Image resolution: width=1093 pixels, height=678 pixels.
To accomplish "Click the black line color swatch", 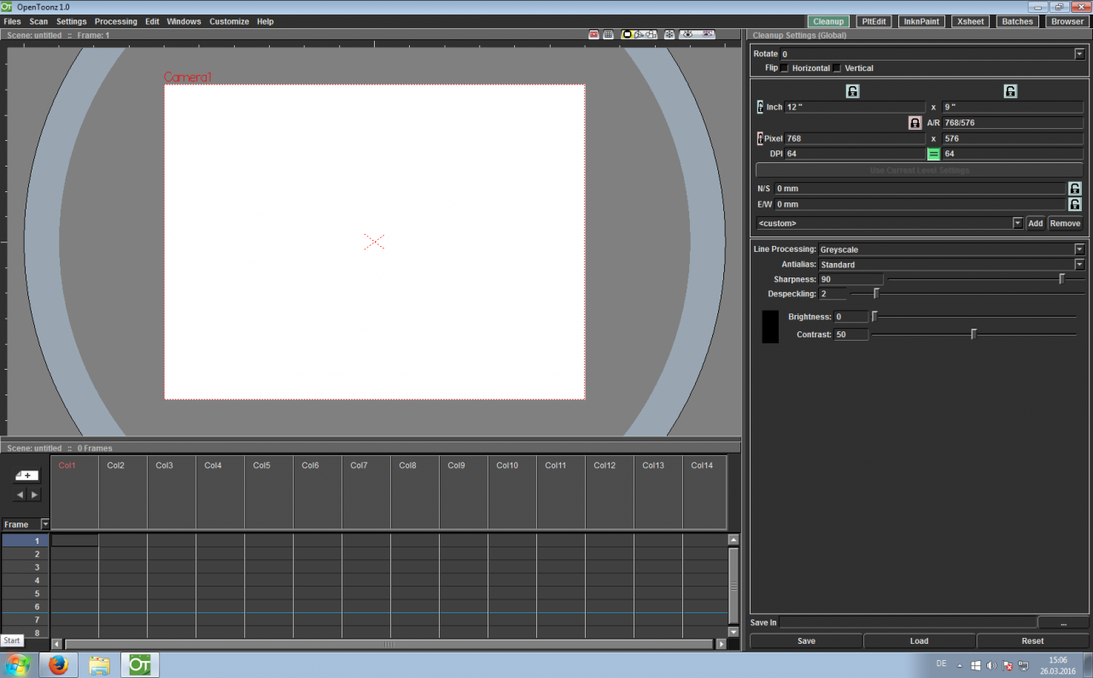I will tap(770, 327).
